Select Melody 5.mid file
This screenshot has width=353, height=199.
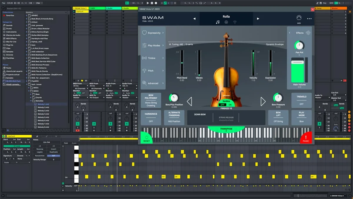click(x=43, y=117)
